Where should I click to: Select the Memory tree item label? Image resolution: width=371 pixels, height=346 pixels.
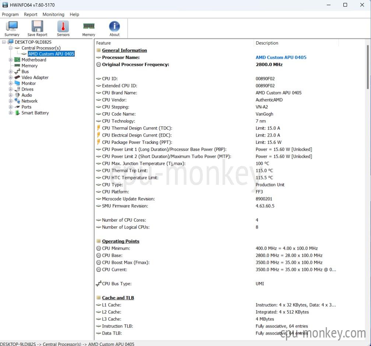(x=29, y=66)
